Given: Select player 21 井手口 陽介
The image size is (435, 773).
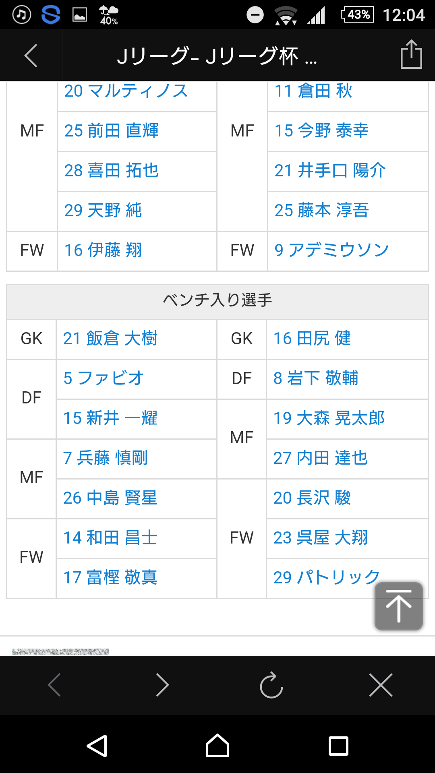Looking at the screenshot, I should [330, 171].
